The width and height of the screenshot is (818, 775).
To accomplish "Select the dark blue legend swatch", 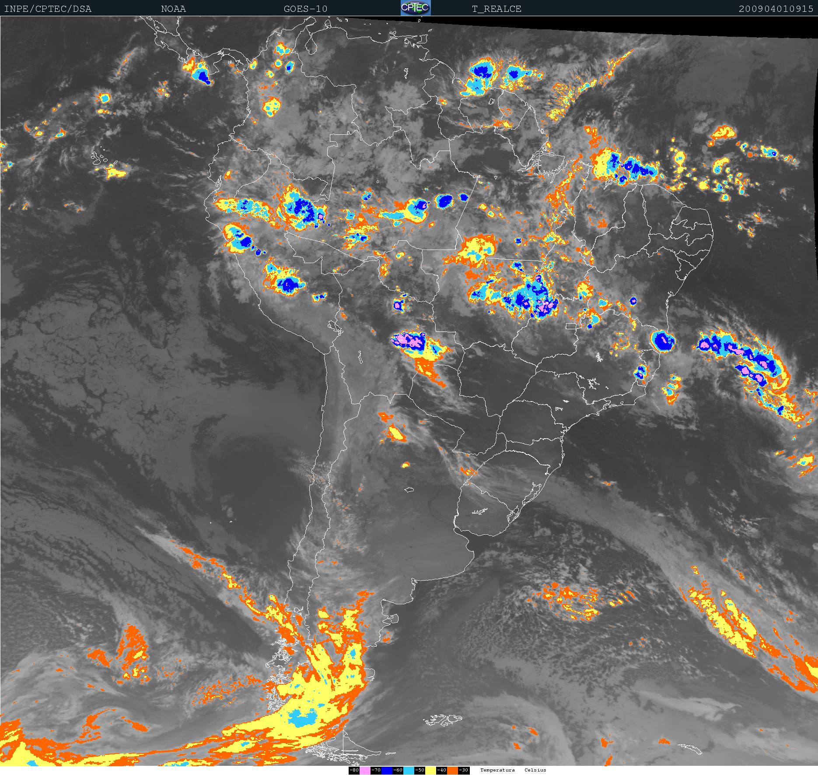I will pyautogui.click(x=387, y=770).
